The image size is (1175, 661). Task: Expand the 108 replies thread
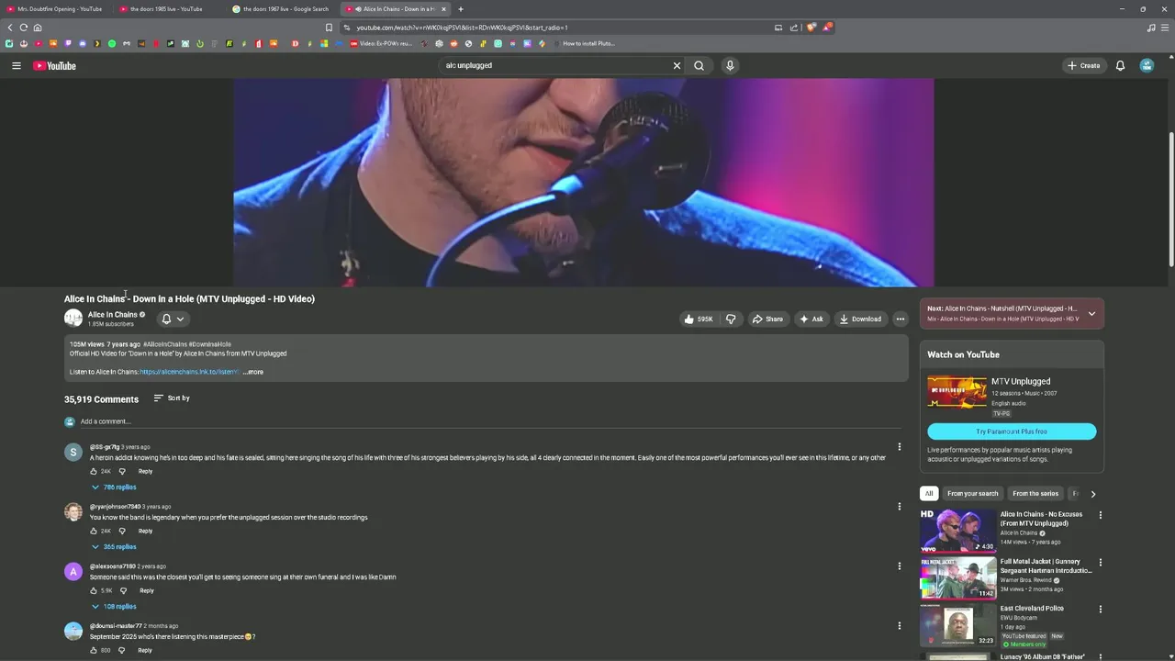tap(114, 606)
